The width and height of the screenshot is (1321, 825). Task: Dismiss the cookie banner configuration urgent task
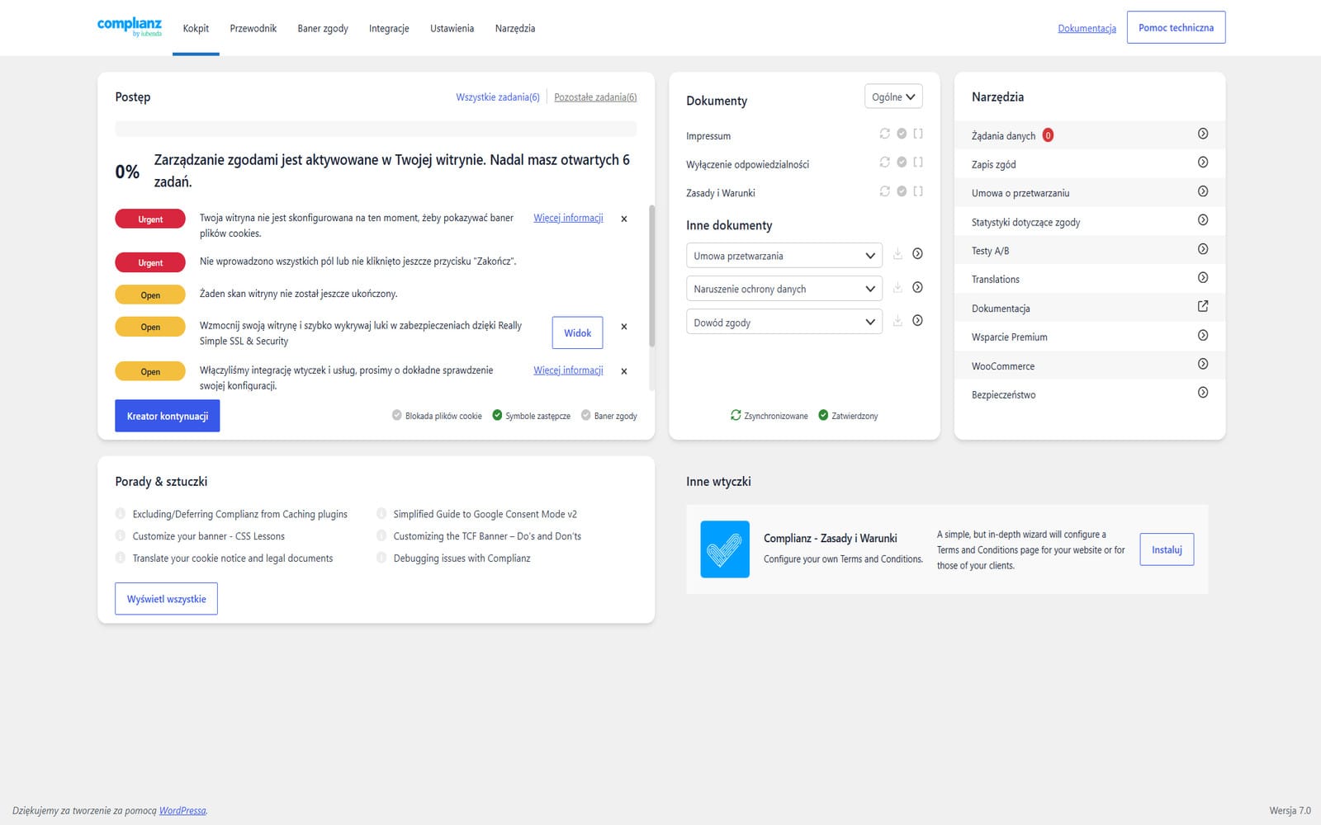624,219
